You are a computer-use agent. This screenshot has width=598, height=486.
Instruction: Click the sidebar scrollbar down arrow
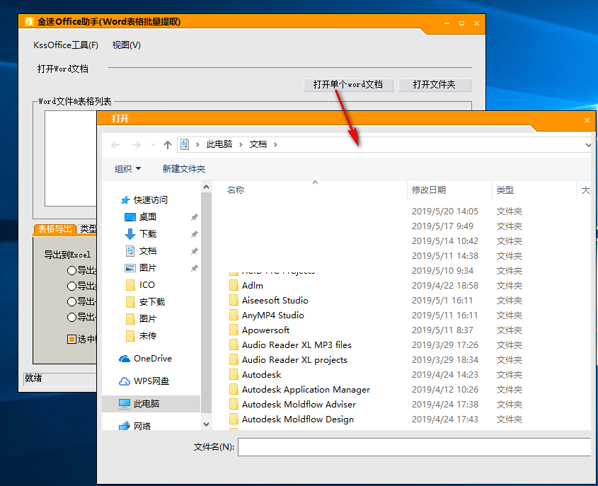[207, 424]
